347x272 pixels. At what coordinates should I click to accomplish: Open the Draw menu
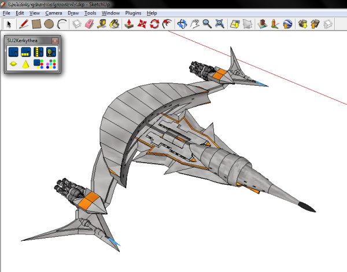click(x=73, y=13)
